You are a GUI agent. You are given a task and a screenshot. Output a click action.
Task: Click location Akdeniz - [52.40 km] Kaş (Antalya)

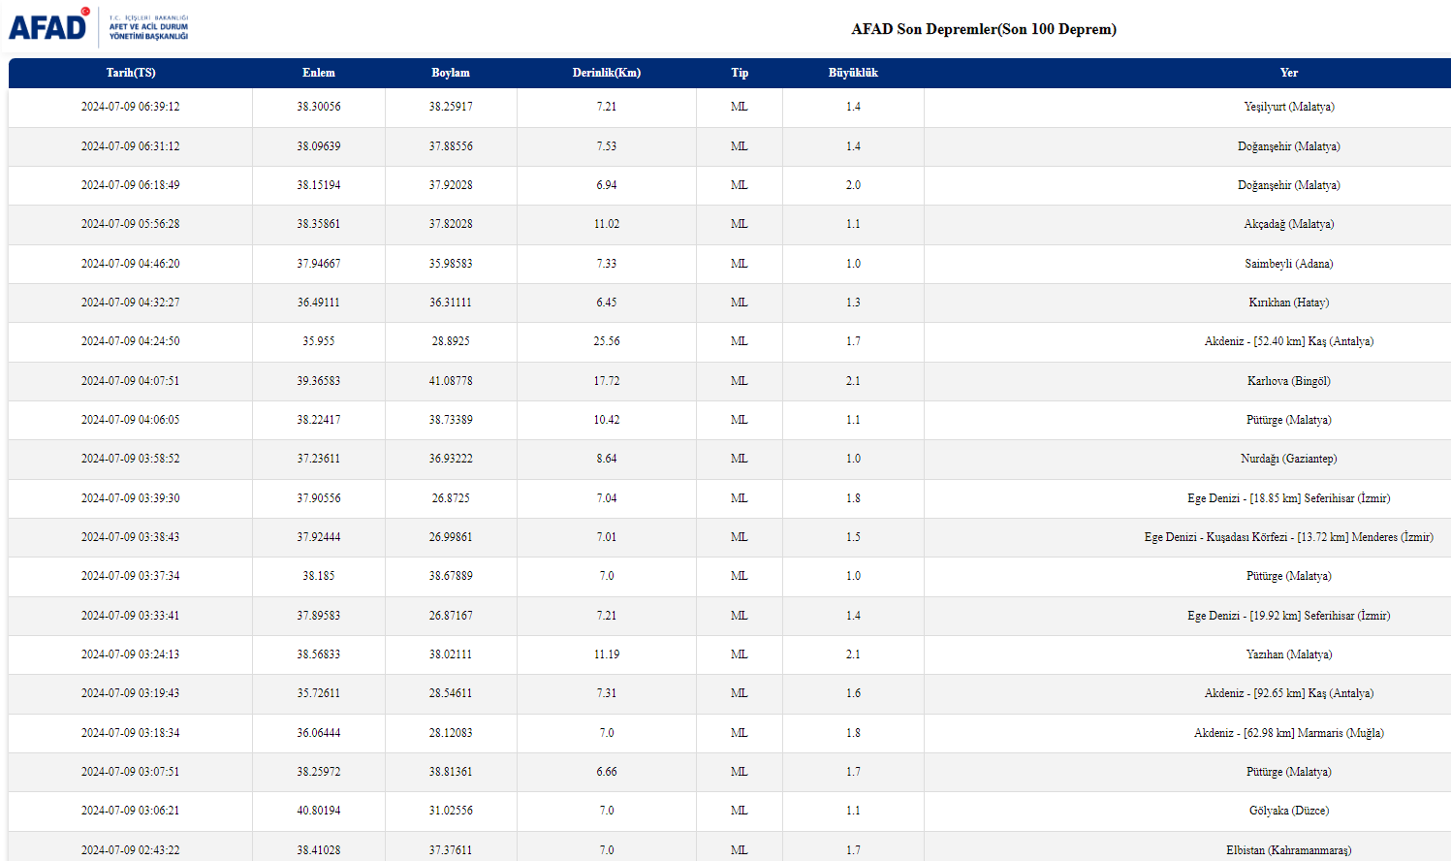tap(1289, 341)
